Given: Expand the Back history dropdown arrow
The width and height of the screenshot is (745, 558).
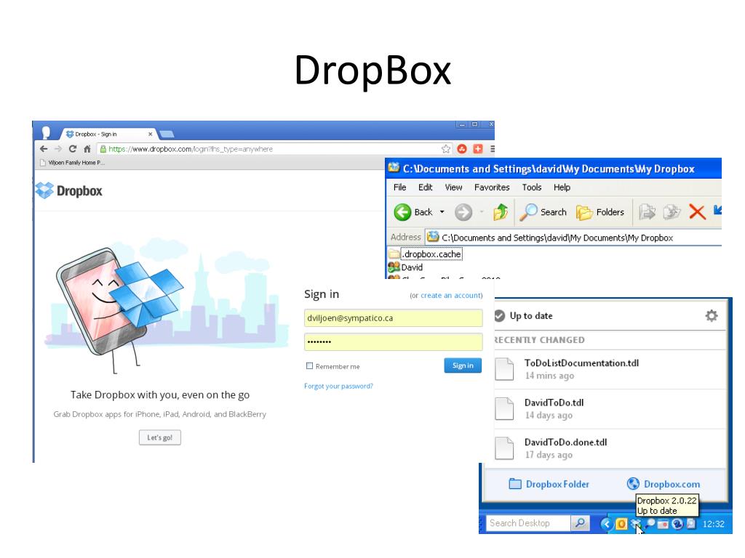Looking at the screenshot, I should (x=442, y=212).
